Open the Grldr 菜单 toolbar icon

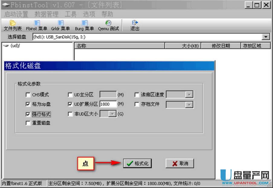pos(60,25)
